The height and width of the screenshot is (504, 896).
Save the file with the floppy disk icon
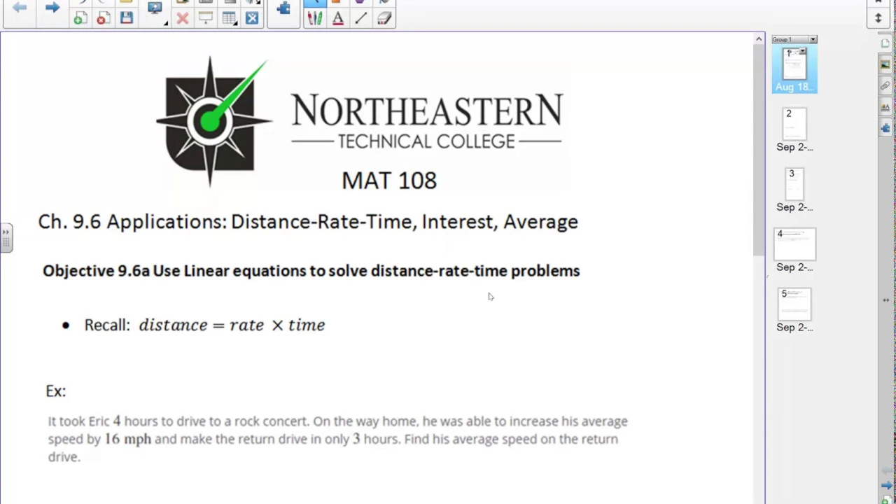[126, 18]
